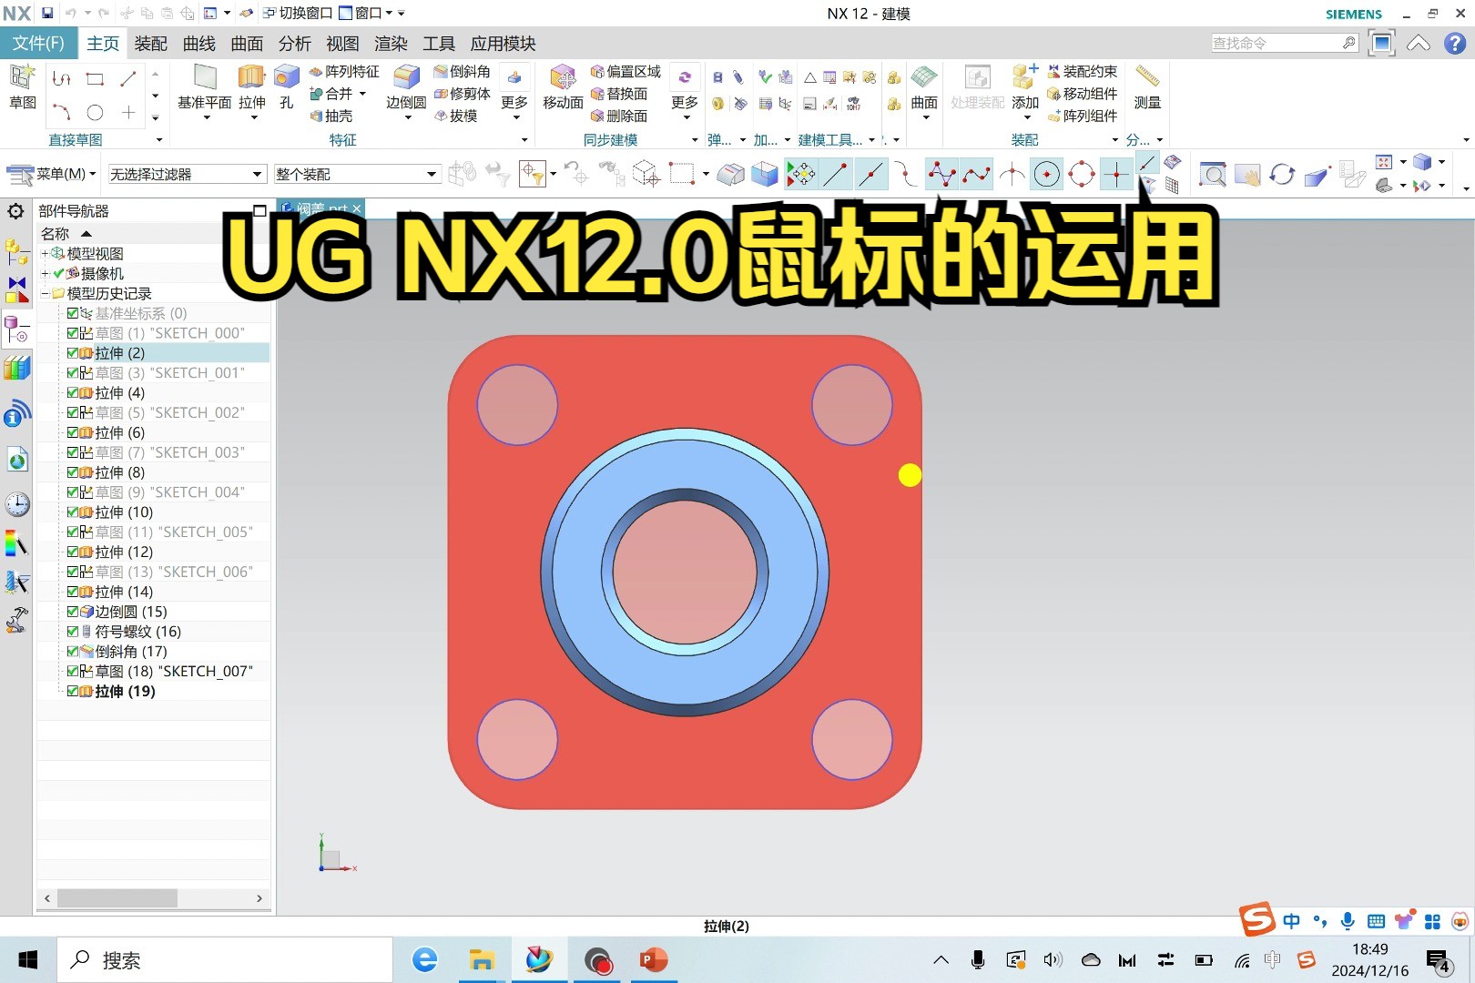This screenshot has width=1475, height=983.
Task: Uncheck the 基准坐标系 (0) feature
Action: click(74, 313)
